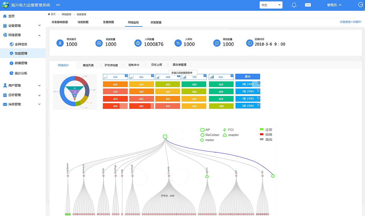Click the planet icon beside 入网数量
The height and width of the screenshot is (216, 365).
138,43
